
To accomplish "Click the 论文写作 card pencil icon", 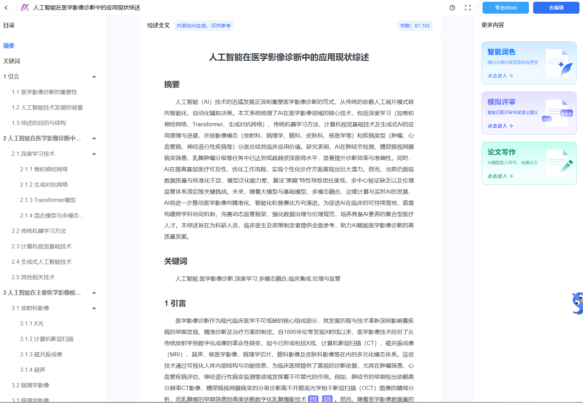I will coord(560,163).
